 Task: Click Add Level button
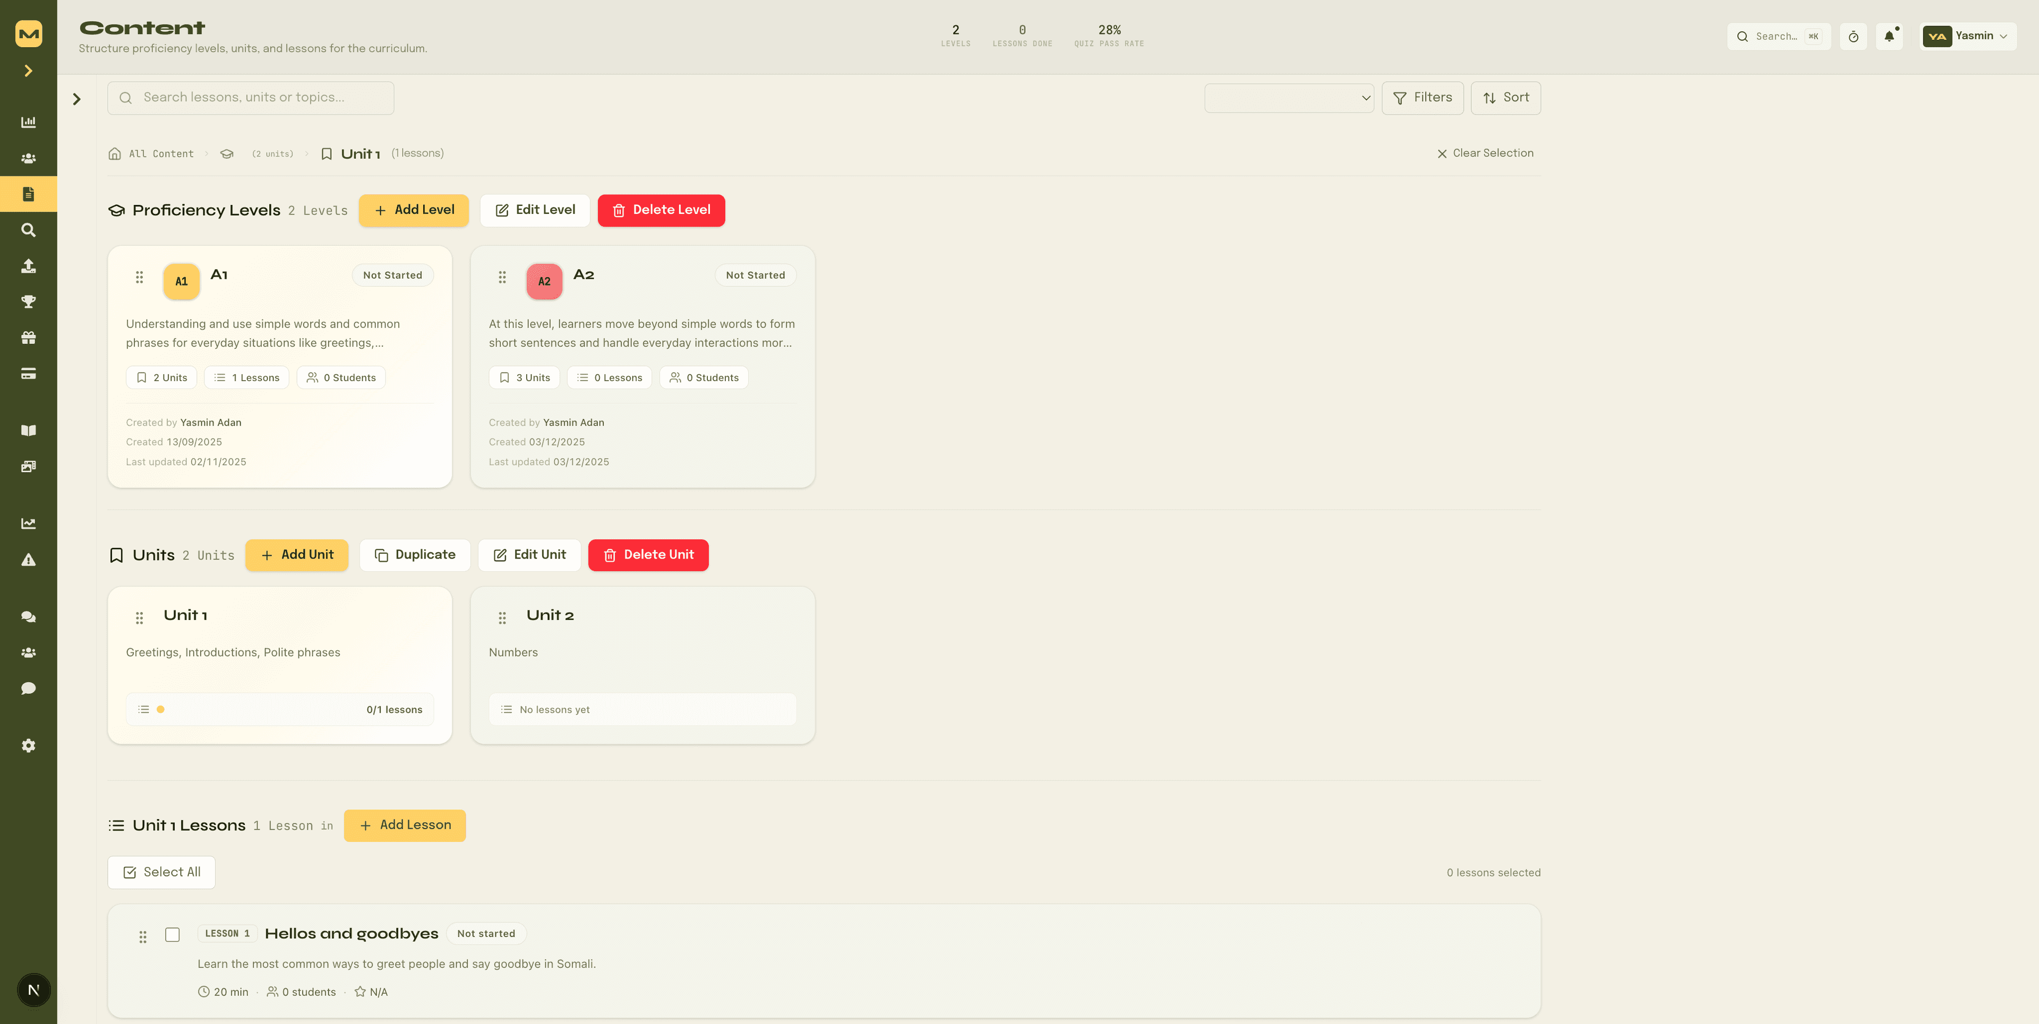pyautogui.click(x=414, y=211)
